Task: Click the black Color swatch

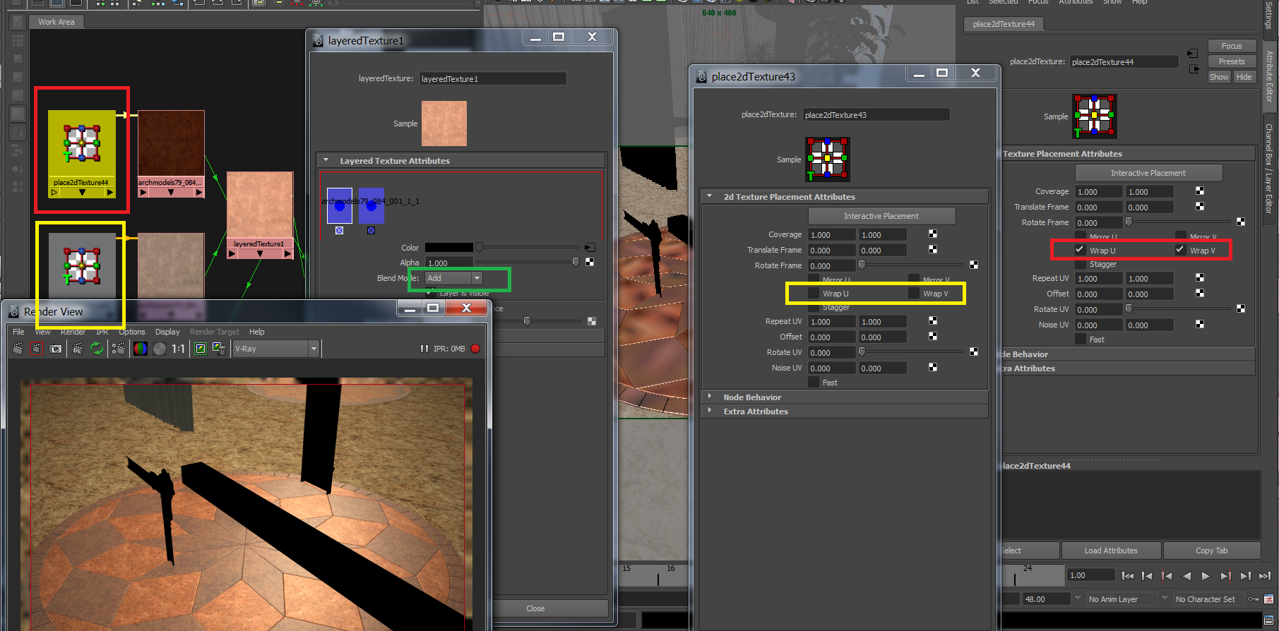Action: (x=449, y=248)
